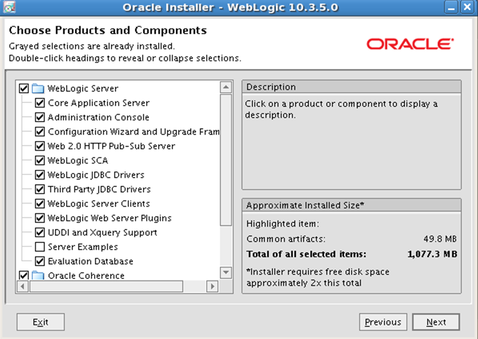The width and height of the screenshot is (478, 339).
Task: Click the "Common artifacts:" label
Action: point(286,238)
